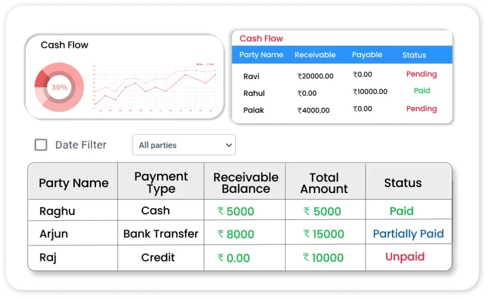Screen dimensions: 487x298
Task: Click the Payable header in Cash Flow
Action: (x=367, y=55)
